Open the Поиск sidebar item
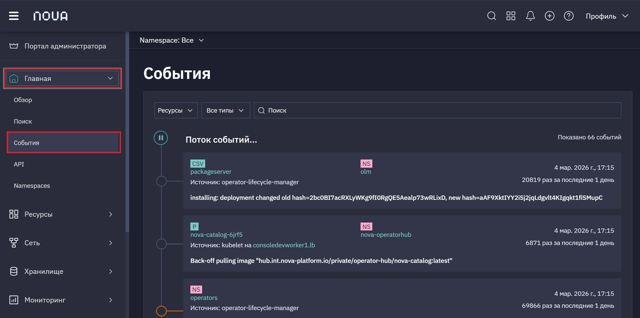The width and height of the screenshot is (640, 318). (x=23, y=121)
